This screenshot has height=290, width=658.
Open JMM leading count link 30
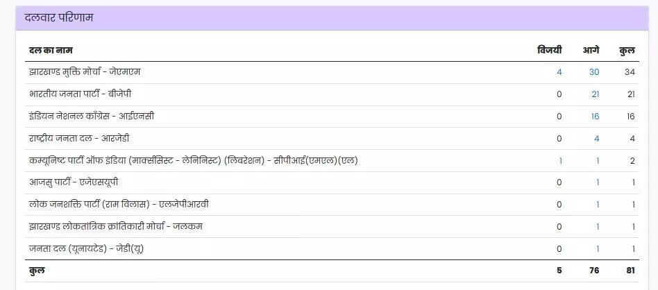(594, 72)
